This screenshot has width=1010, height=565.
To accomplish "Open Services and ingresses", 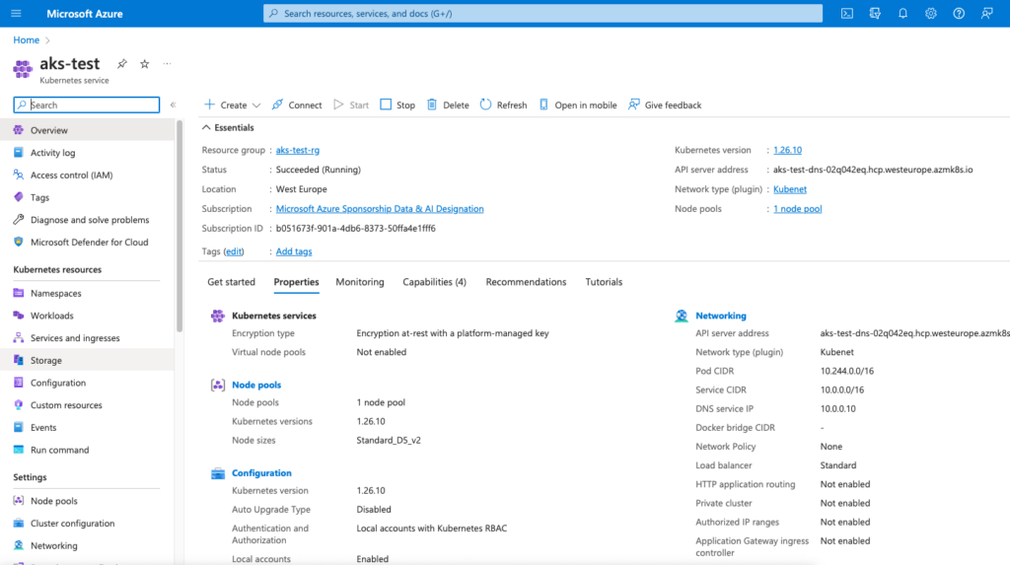I will [87, 338].
